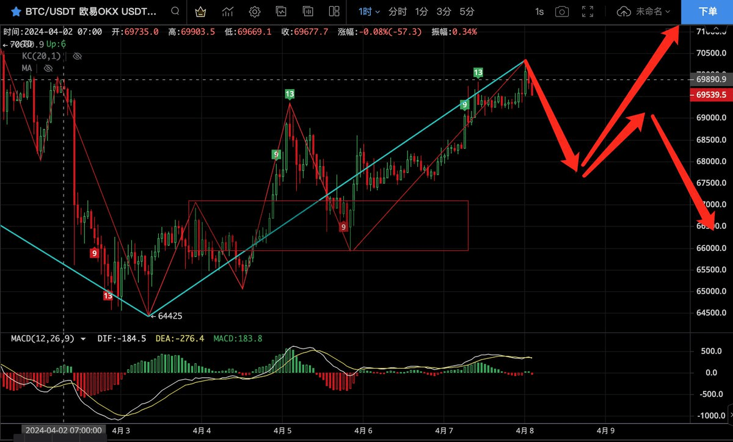This screenshot has height=442, width=733.
Task: Click the blue 下单 order button
Action: 707,12
